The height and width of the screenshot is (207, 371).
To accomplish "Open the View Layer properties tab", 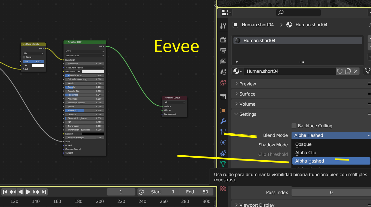I will click(x=223, y=61).
